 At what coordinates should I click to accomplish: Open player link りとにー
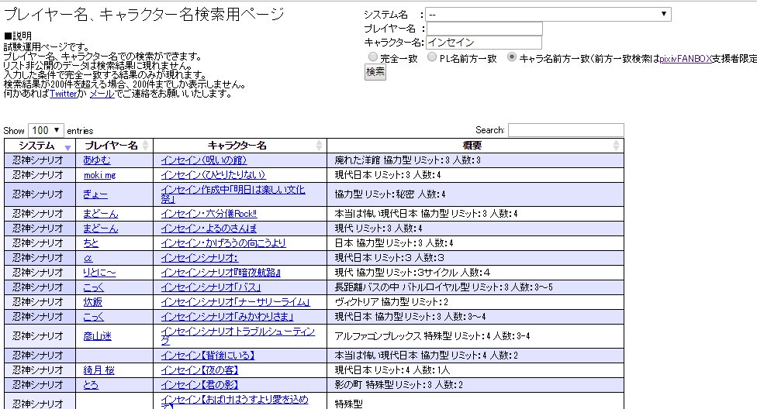[x=99, y=273]
